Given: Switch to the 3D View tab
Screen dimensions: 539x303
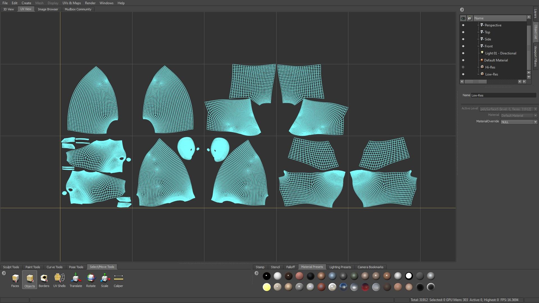Looking at the screenshot, I should tap(8, 9).
